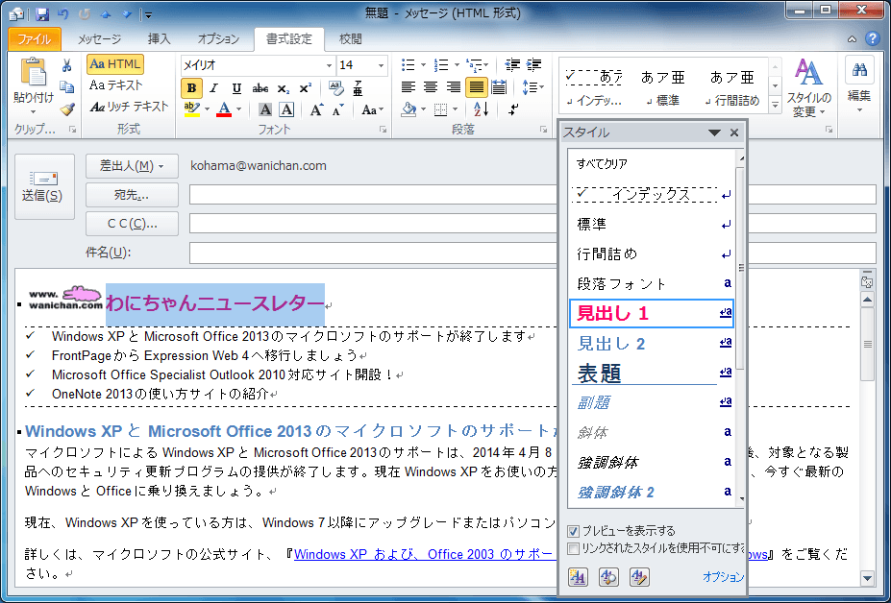Select Aa テキスト plain text format
Screen dimensions: 891x603
coord(115,85)
